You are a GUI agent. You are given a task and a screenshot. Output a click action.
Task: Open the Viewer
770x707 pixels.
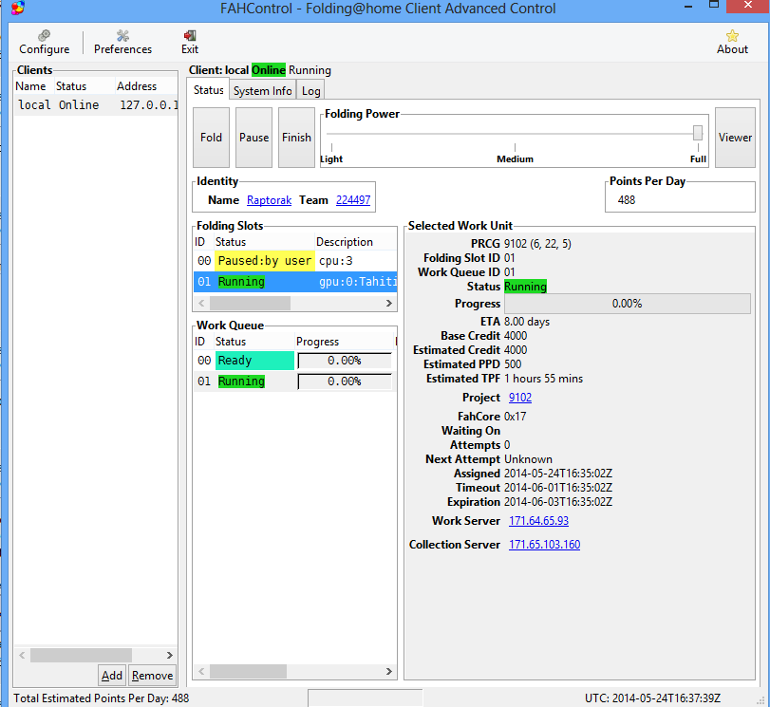pyautogui.click(x=735, y=138)
